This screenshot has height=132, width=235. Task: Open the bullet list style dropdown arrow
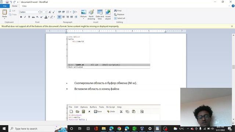pyautogui.click(x=70, y=12)
